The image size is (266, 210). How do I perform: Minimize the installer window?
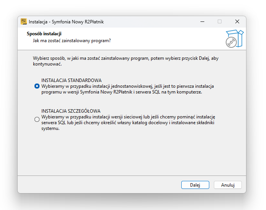tap(202, 22)
